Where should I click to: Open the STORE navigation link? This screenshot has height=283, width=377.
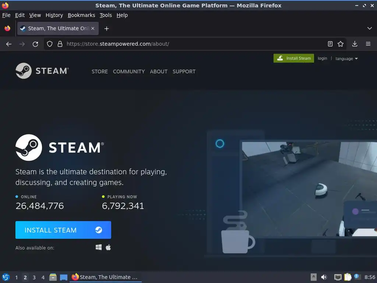[x=99, y=71]
